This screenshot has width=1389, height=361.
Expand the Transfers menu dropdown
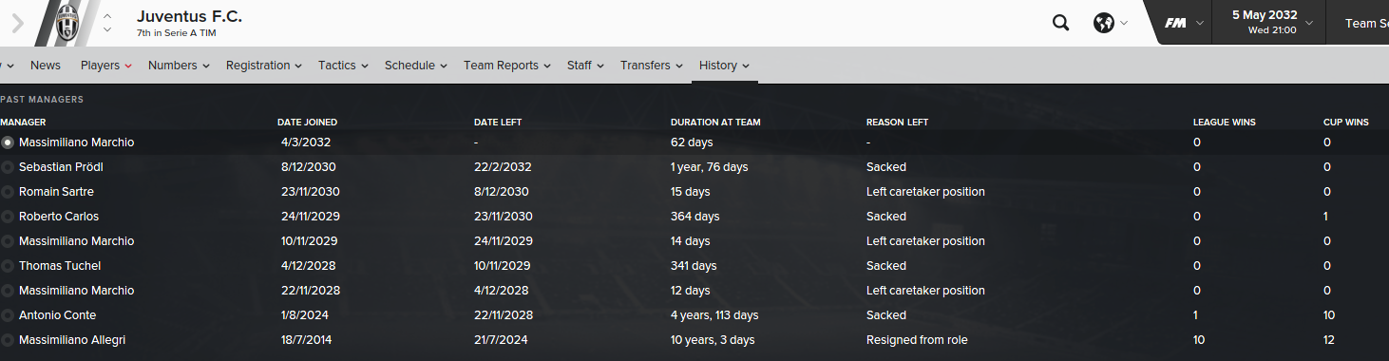point(652,66)
